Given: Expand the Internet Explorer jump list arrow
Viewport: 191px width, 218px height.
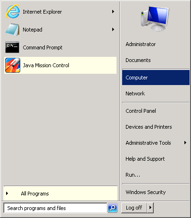Looking at the screenshot, I should pos(113,11).
